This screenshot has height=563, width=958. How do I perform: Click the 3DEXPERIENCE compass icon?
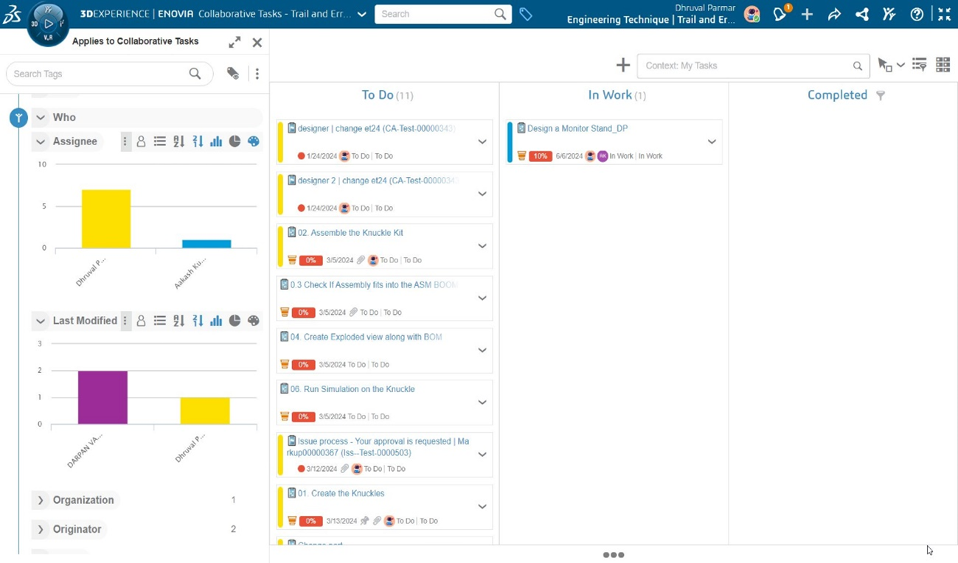click(48, 24)
